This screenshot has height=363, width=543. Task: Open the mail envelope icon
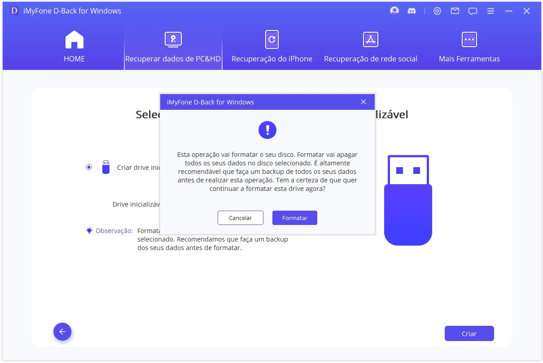(455, 11)
